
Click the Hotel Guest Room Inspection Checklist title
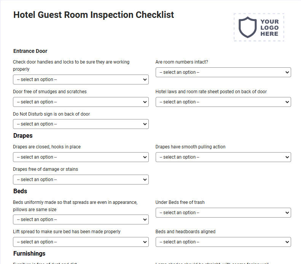(94, 15)
